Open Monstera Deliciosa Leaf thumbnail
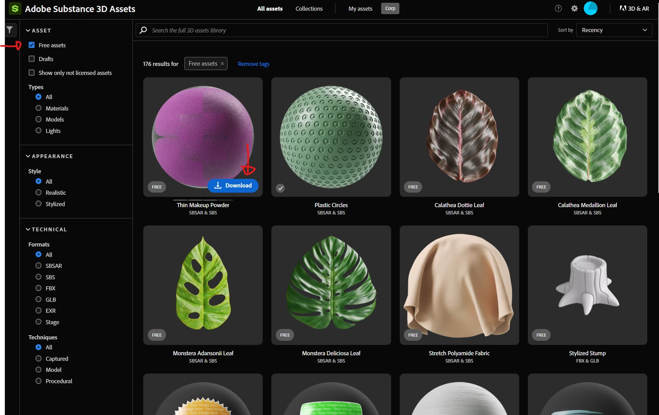Image resolution: width=659 pixels, height=415 pixels. pyautogui.click(x=331, y=285)
